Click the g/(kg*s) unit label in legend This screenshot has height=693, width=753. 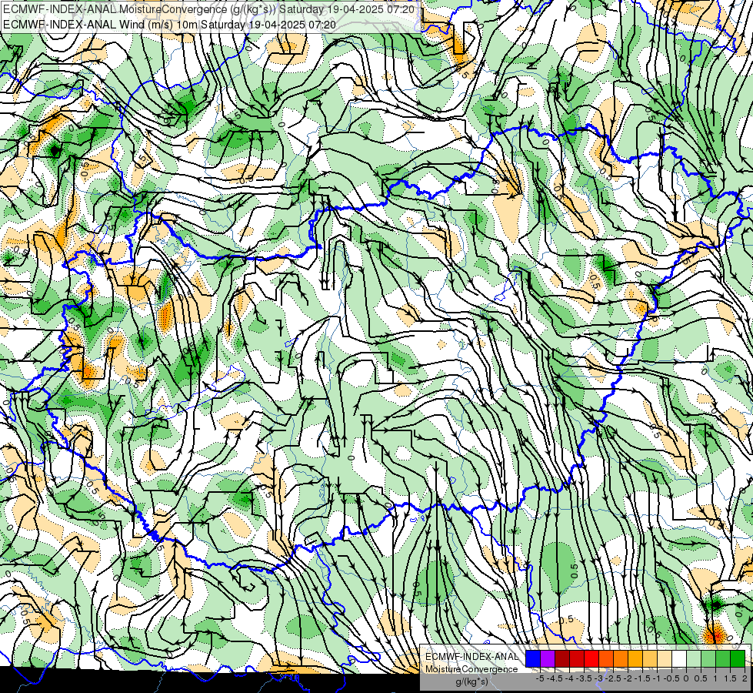tap(471, 682)
